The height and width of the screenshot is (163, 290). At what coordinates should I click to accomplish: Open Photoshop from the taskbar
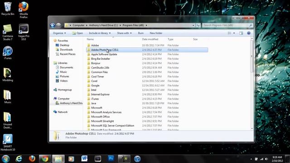111,159
